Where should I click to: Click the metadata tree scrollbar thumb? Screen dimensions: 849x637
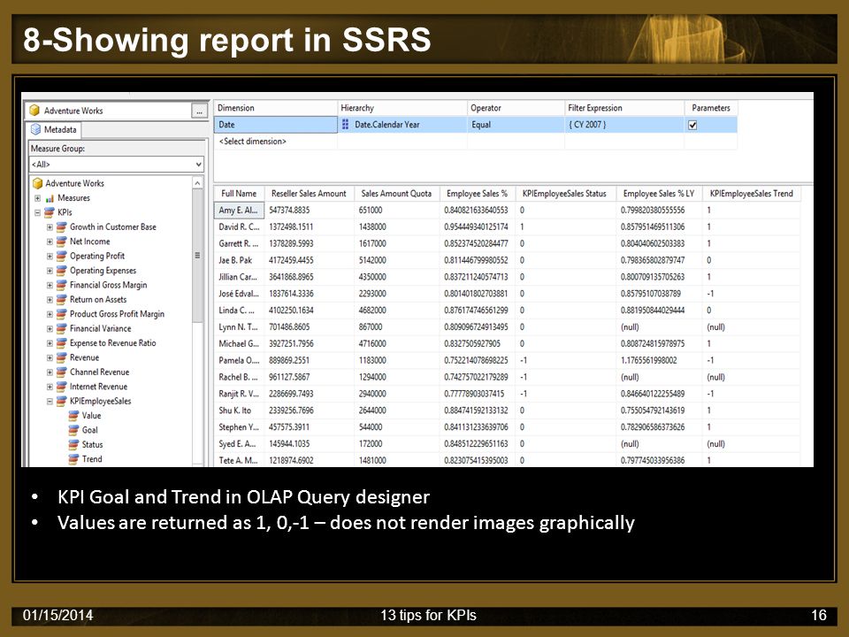[x=197, y=255]
